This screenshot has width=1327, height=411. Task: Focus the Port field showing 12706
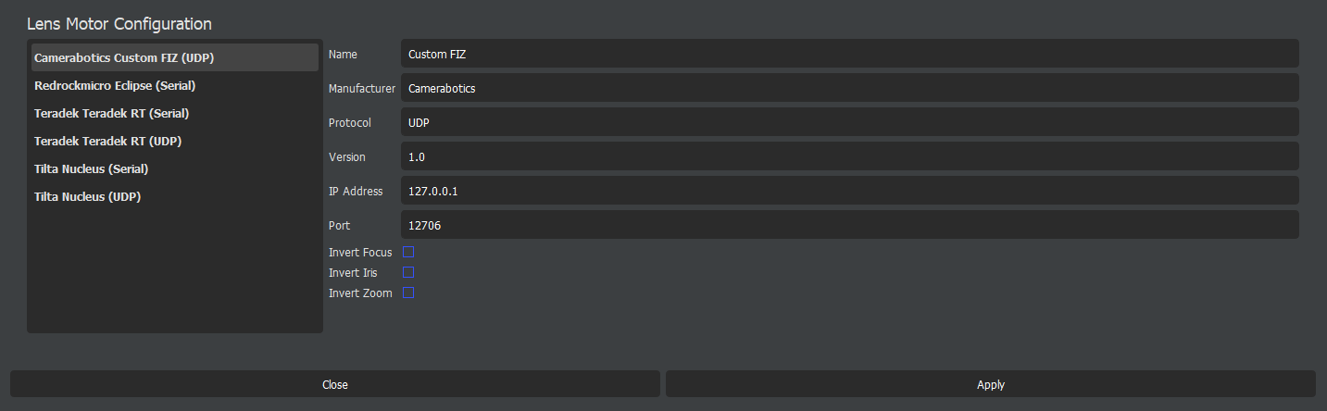coord(850,225)
